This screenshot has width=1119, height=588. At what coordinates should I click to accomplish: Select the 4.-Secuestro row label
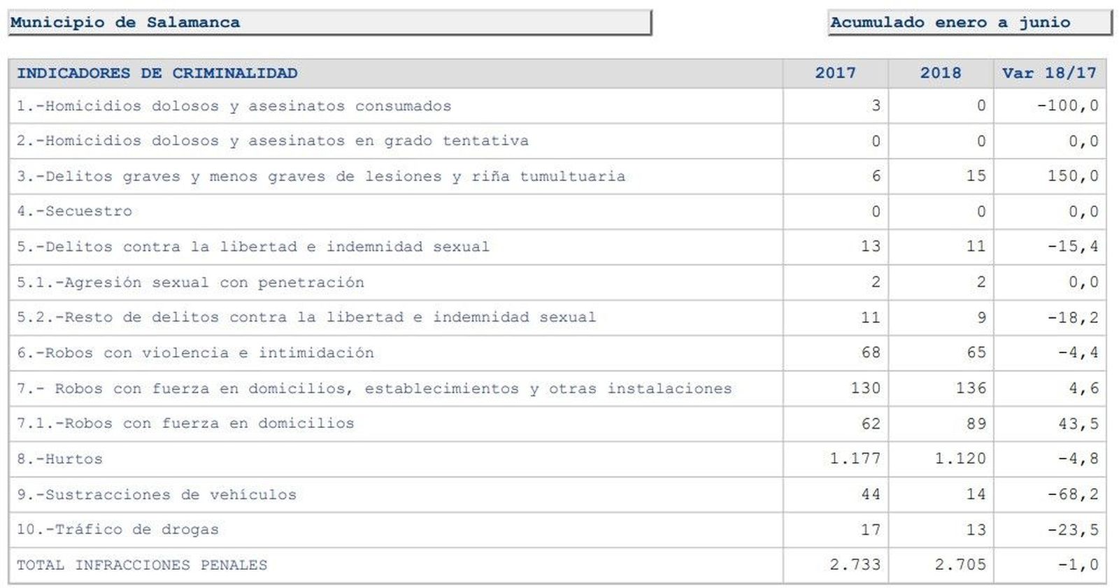75,211
